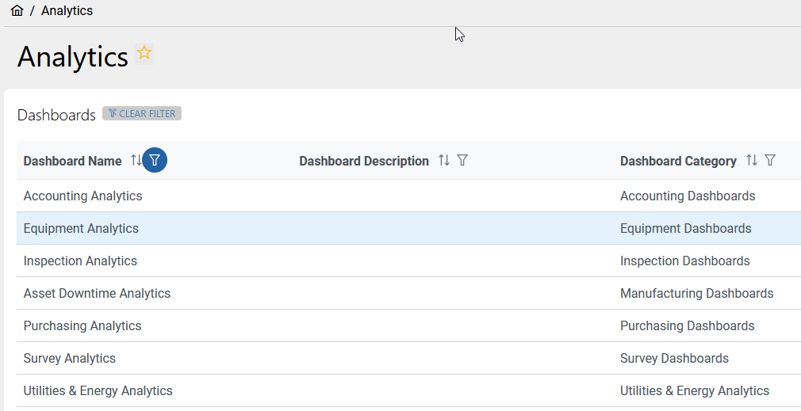Open the active Dashboard Name filter
Image resolution: width=801 pixels, height=411 pixels.
click(155, 161)
